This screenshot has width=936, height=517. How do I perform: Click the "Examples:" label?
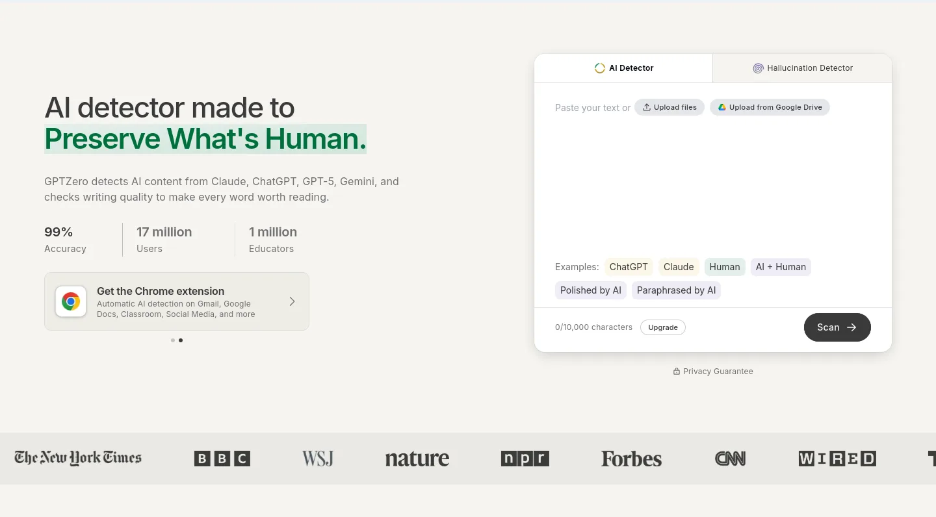pos(577,267)
